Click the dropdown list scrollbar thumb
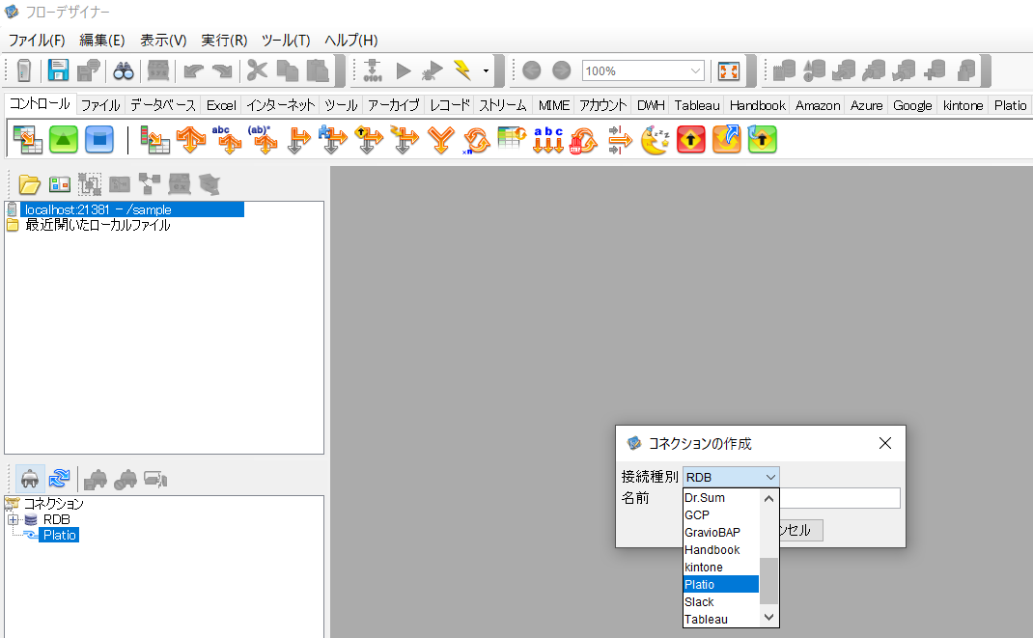Image resolution: width=1033 pixels, height=638 pixels. point(768,581)
